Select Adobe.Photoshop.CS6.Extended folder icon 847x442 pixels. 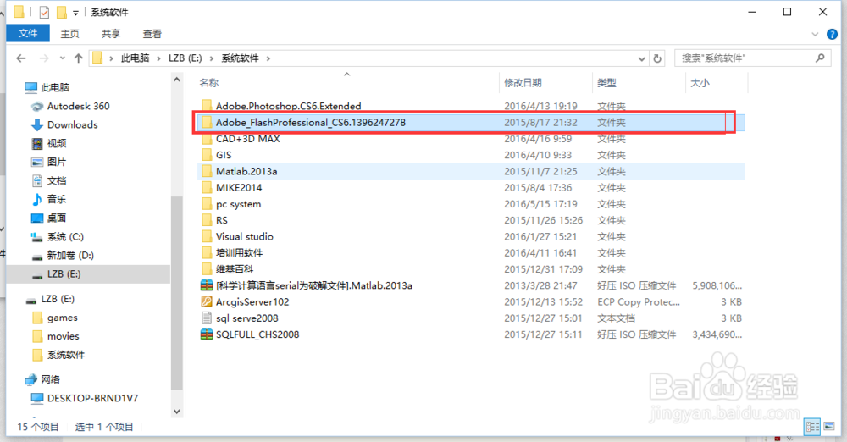(x=207, y=105)
